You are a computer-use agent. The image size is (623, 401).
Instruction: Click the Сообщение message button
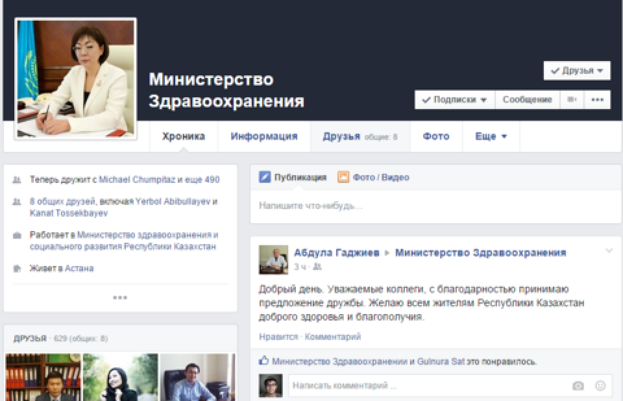[x=527, y=99]
